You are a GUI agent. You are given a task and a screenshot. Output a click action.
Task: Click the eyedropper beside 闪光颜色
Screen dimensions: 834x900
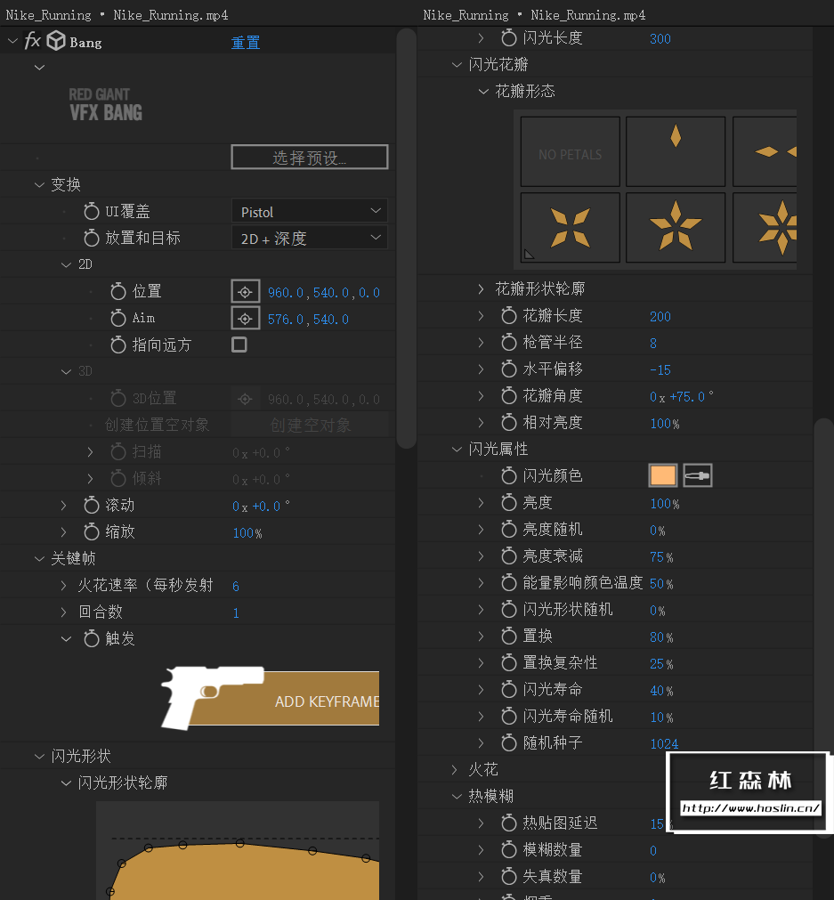(698, 475)
